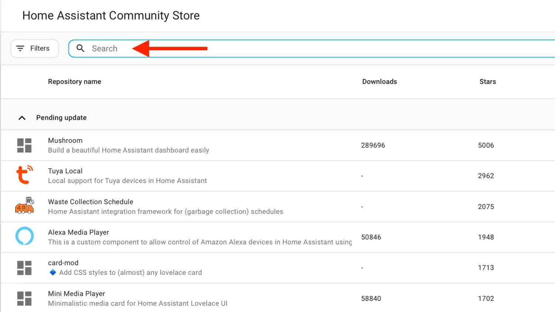Click Mini Media Player downloads 58840

(371, 298)
